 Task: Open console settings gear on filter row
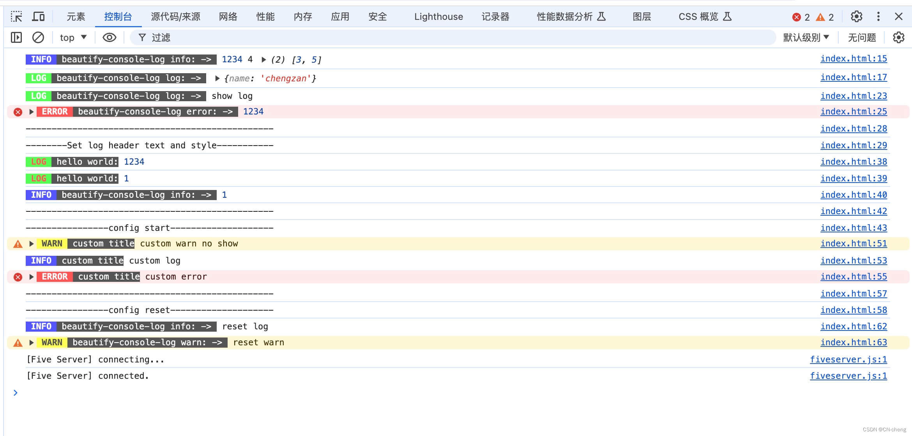(898, 37)
